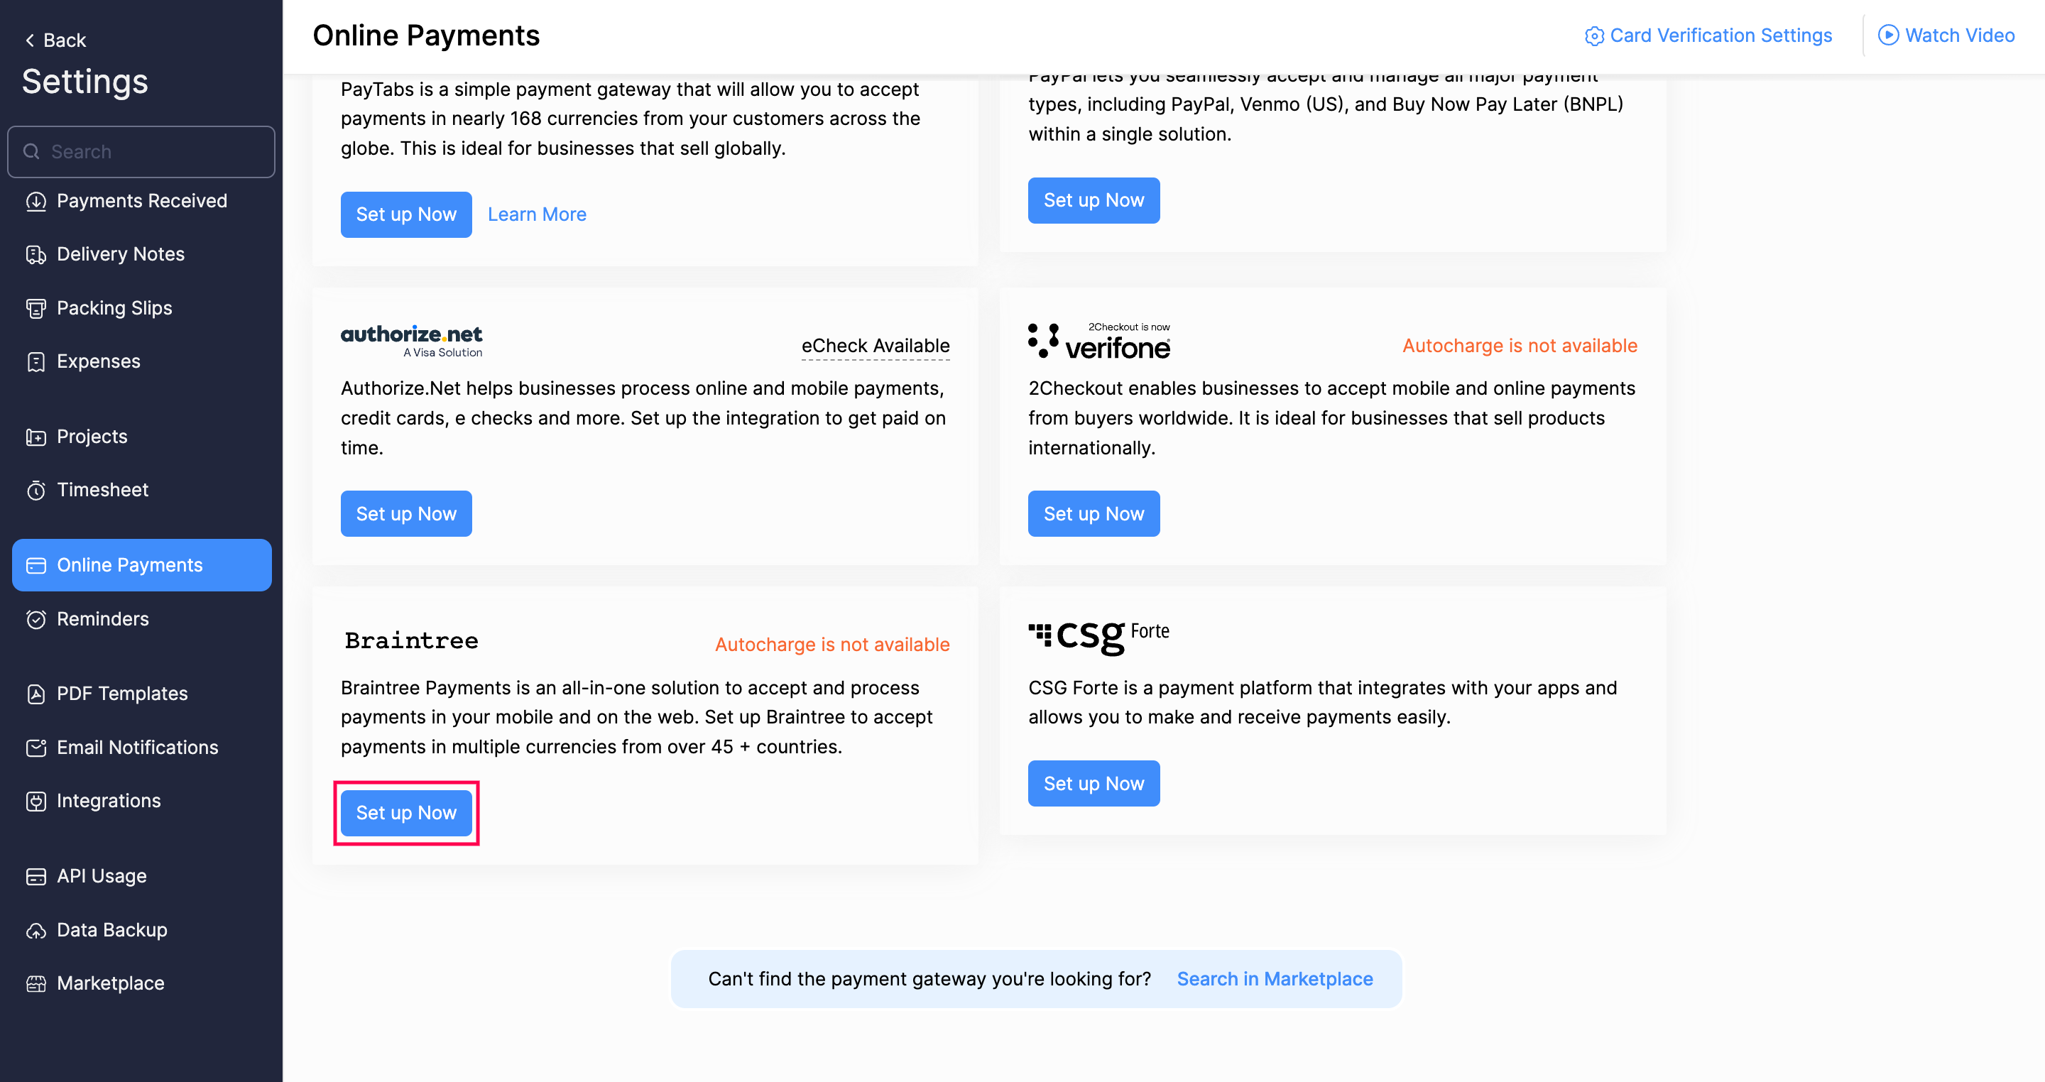
Task: Open PayTabs Learn More link
Action: [x=537, y=214]
